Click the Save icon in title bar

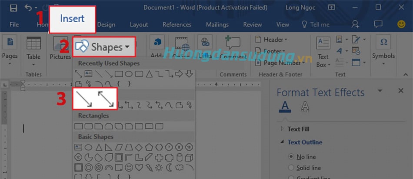13,8
